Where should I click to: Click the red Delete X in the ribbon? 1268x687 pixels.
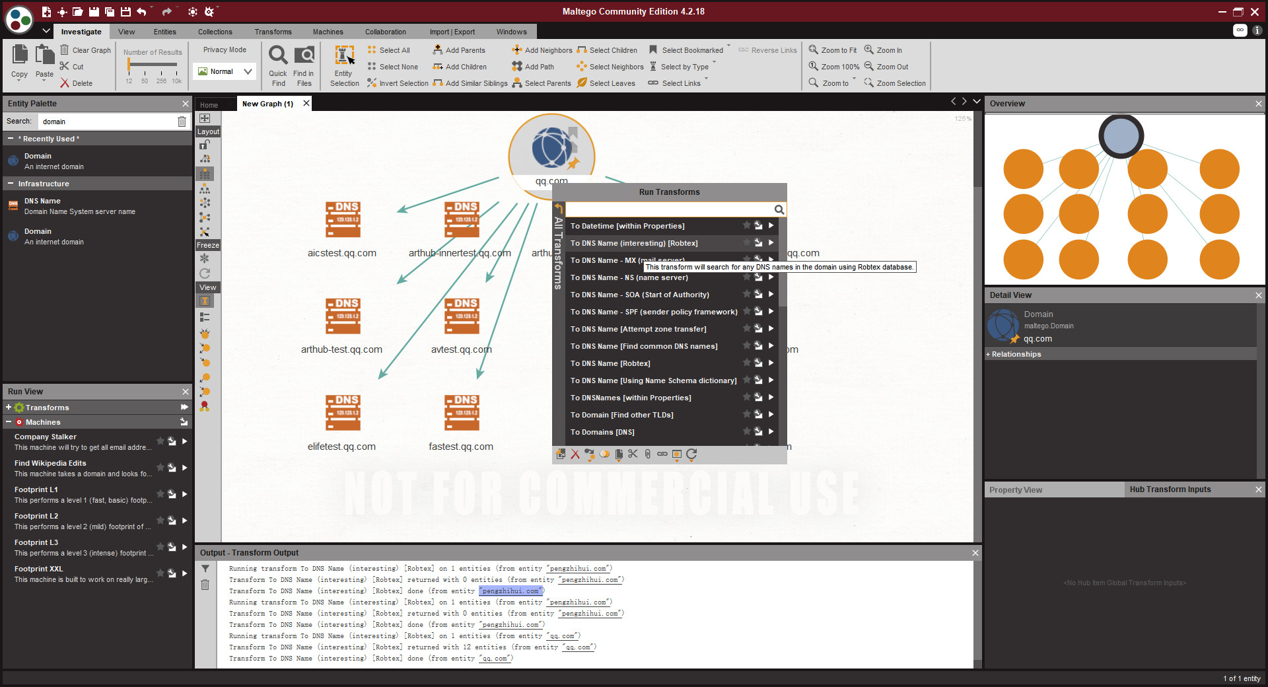65,83
